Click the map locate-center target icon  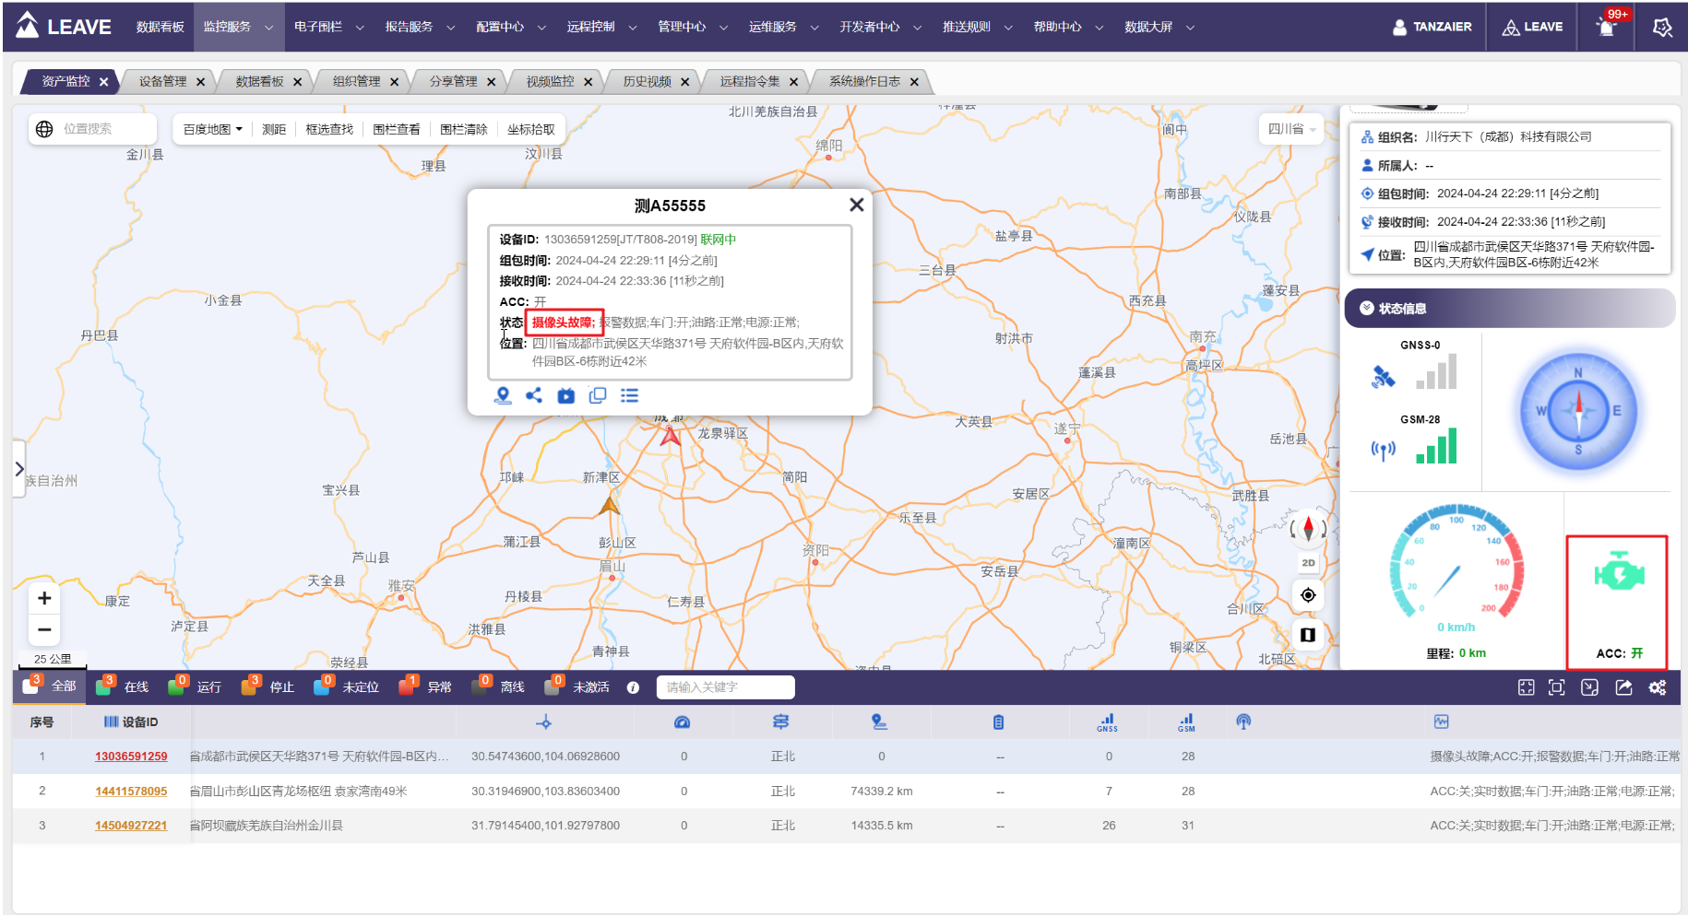coord(1308,595)
